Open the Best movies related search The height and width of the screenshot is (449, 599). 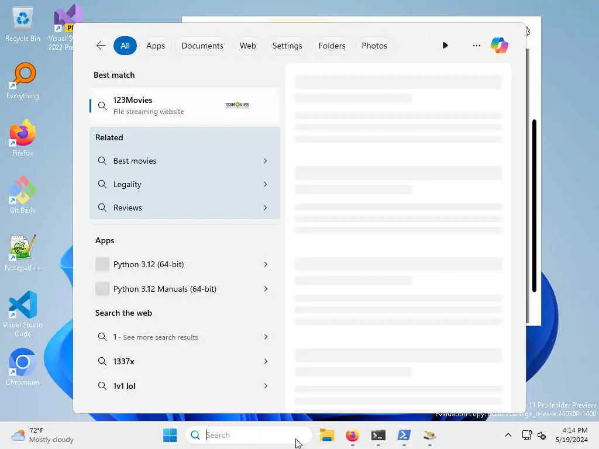point(184,161)
